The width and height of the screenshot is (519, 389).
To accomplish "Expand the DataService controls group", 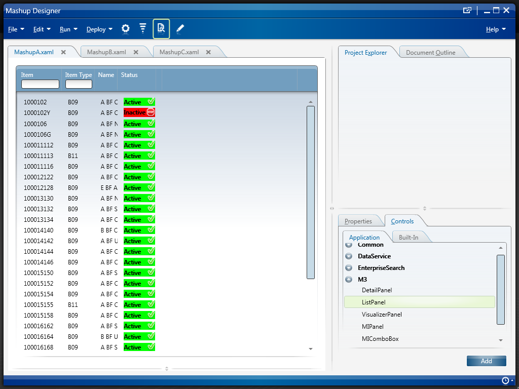I will tap(349, 256).
